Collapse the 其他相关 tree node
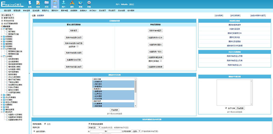 coord(2,112)
